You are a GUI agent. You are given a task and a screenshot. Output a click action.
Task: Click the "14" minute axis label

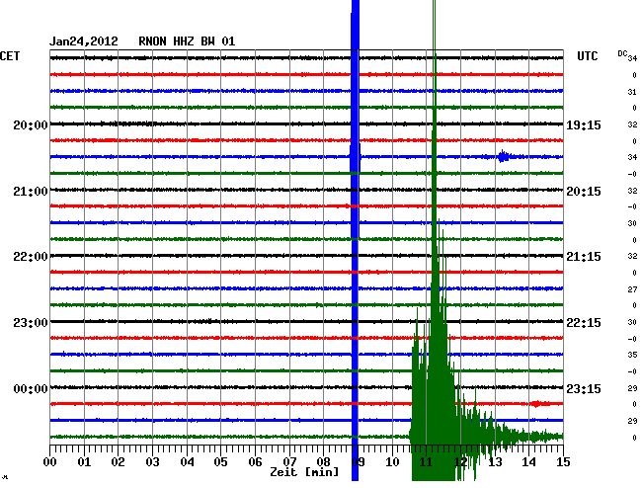(529, 462)
